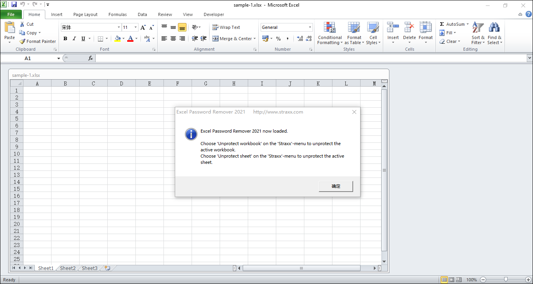Open the Fill dropdown
This screenshot has width=533, height=284.
click(448, 33)
